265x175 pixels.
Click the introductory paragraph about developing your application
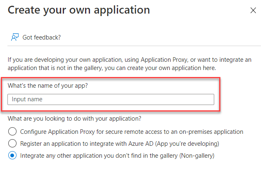point(129,63)
